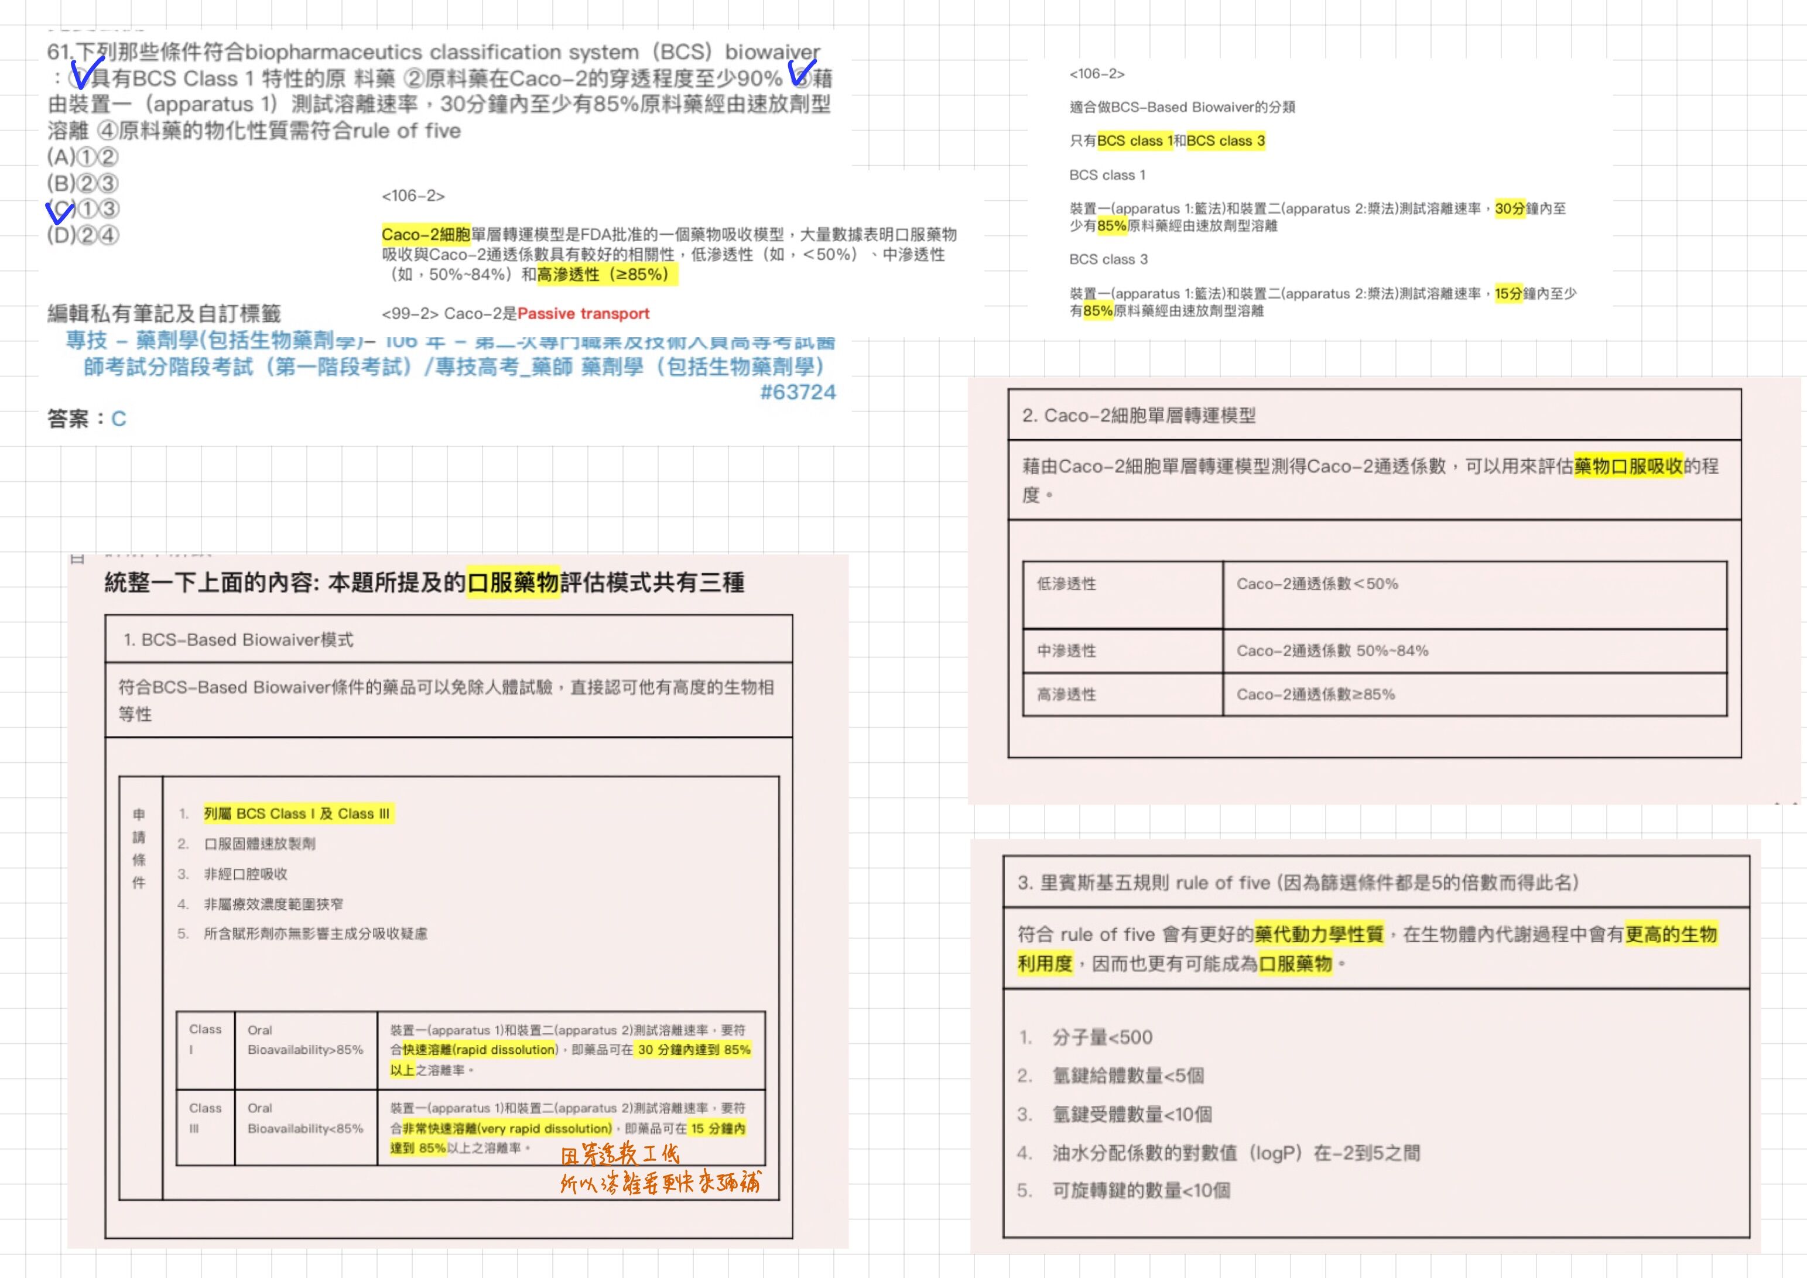Click question number #63724 link
The width and height of the screenshot is (1807, 1278).
798,393
